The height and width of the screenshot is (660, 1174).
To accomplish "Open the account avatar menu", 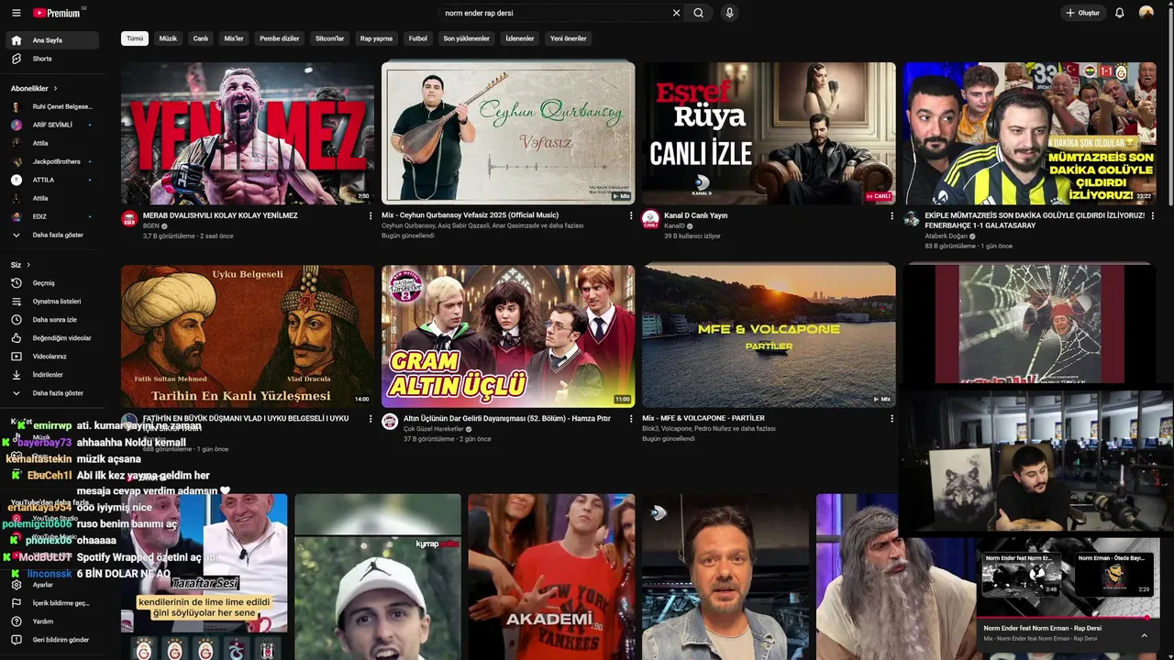I will tap(1146, 13).
